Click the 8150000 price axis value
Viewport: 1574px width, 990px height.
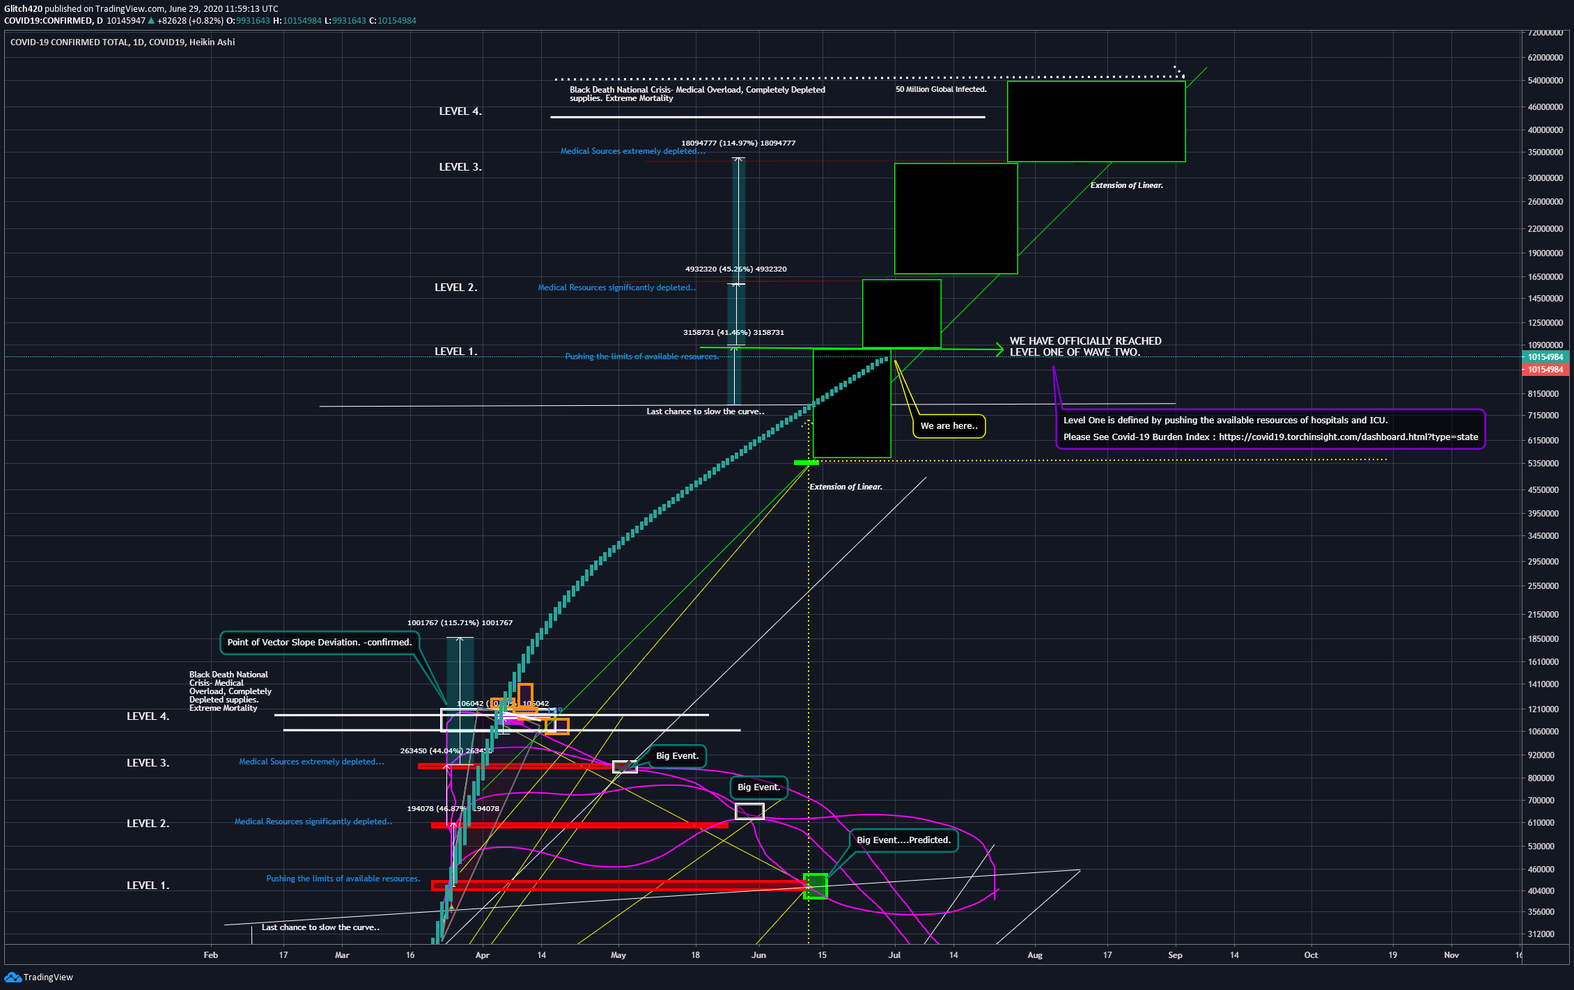[1543, 394]
